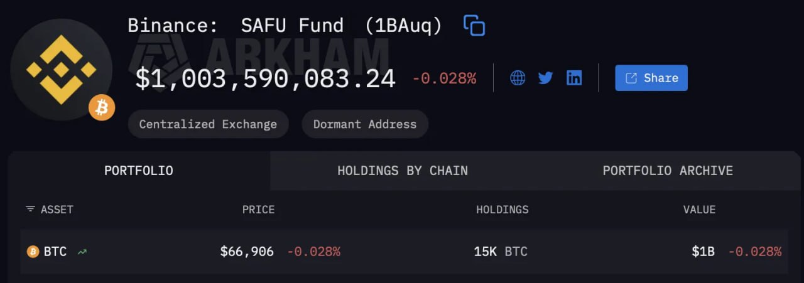Screen dimensions: 804x283
Task: Open the Twitter profile icon
Action: (545, 78)
